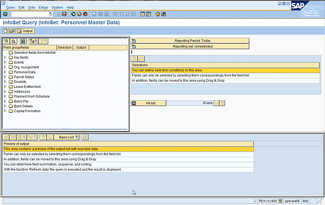Image resolution: width=325 pixels, height=205 pixels.
Task: Click the Expand All icon in the field tree toolbar
Action: pos(6,41)
